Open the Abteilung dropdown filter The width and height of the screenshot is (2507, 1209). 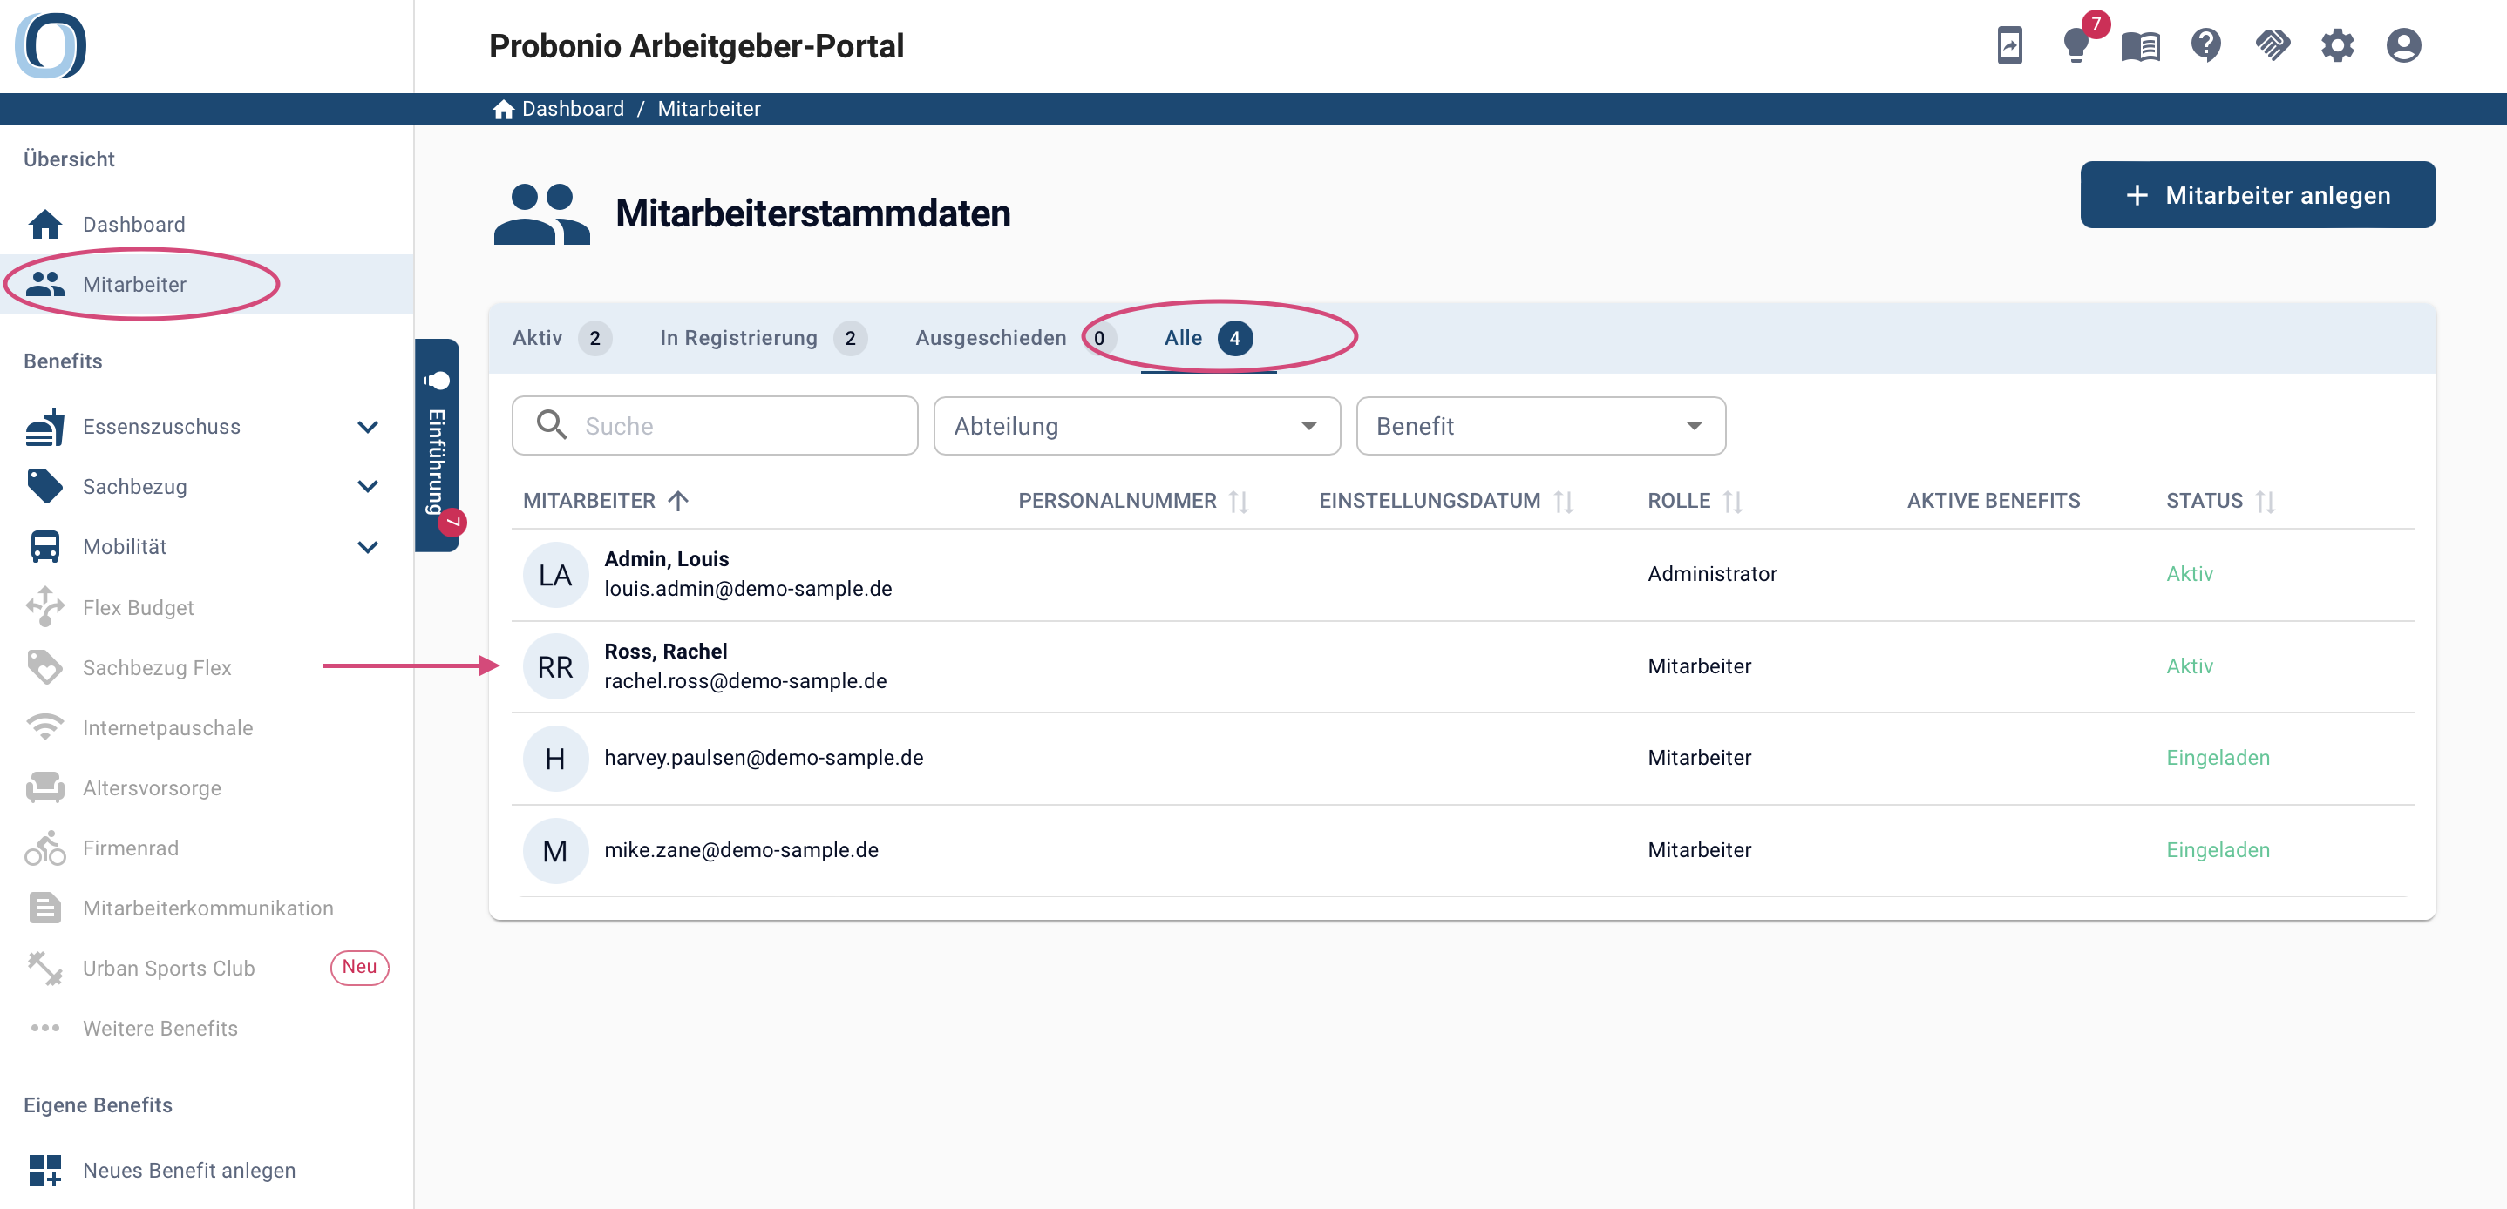[1137, 426]
